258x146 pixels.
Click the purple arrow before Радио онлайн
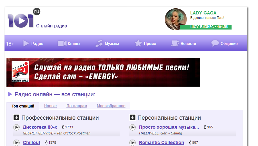pyautogui.click(x=10, y=94)
